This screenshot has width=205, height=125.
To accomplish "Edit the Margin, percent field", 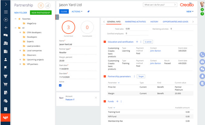I will click(x=78, y=61).
